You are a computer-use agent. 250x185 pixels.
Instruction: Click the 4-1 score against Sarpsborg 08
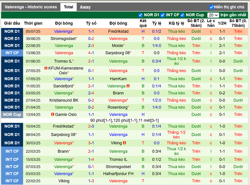point(91,53)
